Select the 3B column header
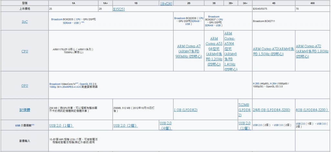This screenshot has width=331, height=152. click(214, 3)
